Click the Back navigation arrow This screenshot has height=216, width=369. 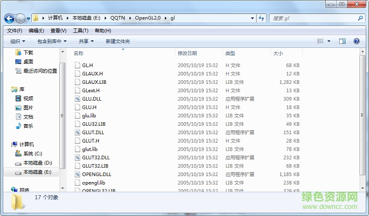click(x=9, y=18)
